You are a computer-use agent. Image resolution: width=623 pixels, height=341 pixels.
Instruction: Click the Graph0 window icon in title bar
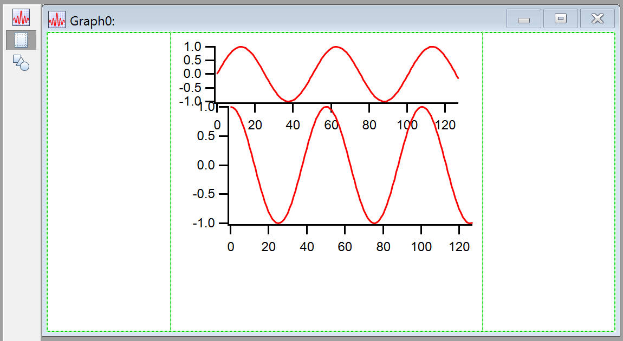[57, 20]
